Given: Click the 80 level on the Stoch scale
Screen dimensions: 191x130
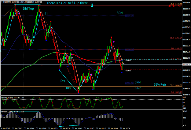Looking at the screenshot, I should [184, 99].
